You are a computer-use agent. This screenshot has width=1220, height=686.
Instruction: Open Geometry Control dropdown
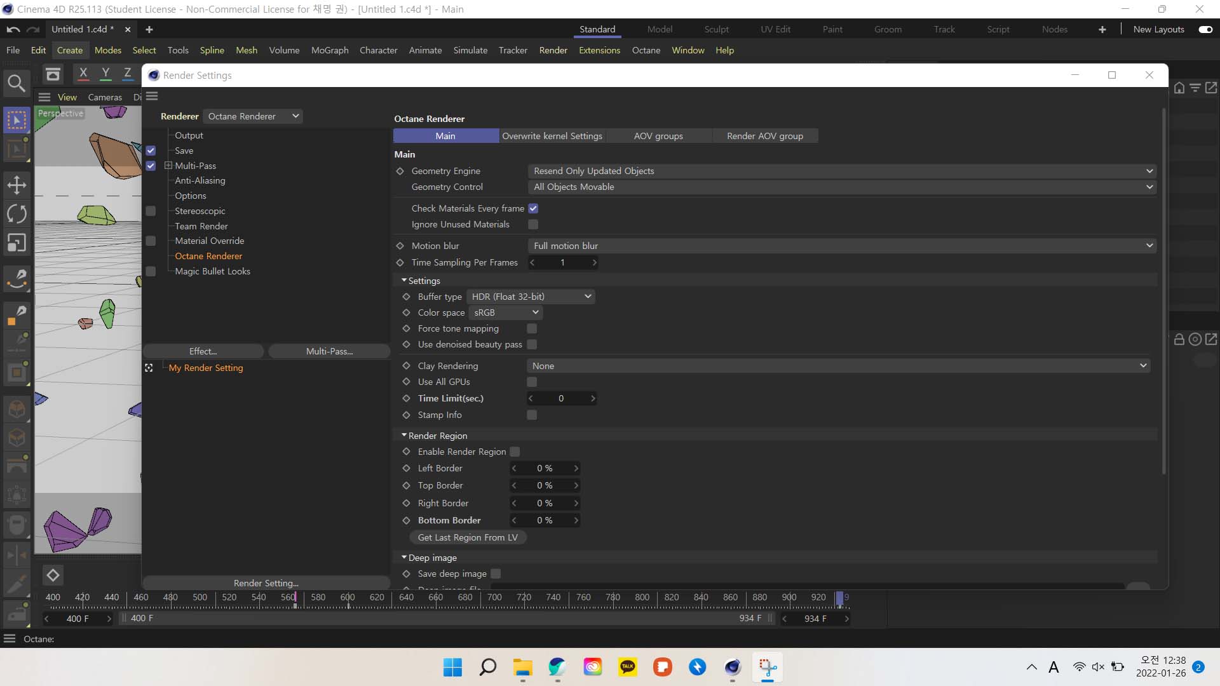pyautogui.click(x=842, y=187)
